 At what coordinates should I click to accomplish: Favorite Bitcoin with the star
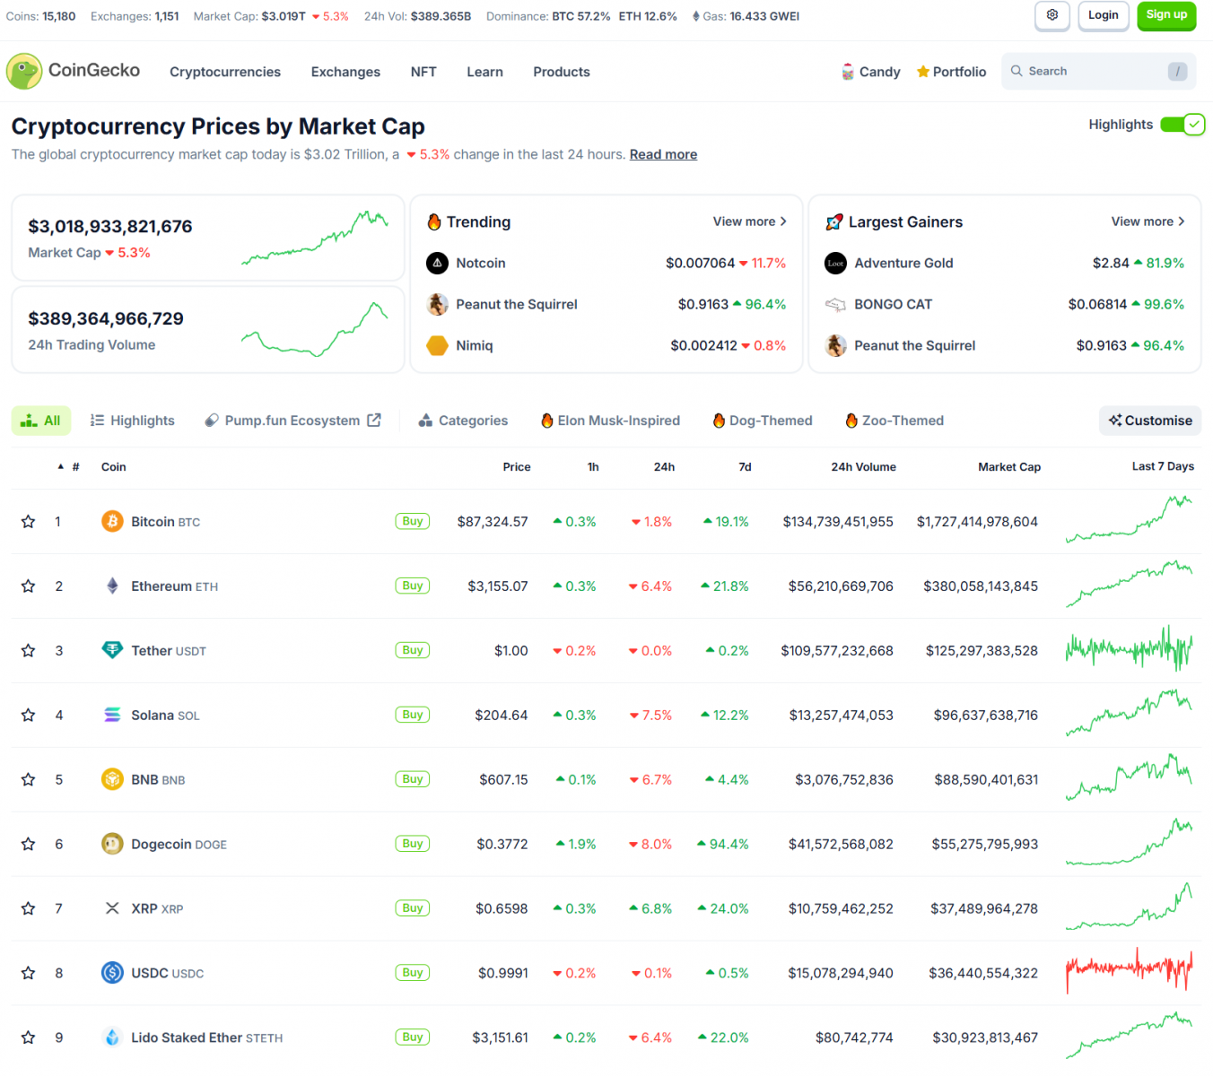click(29, 522)
